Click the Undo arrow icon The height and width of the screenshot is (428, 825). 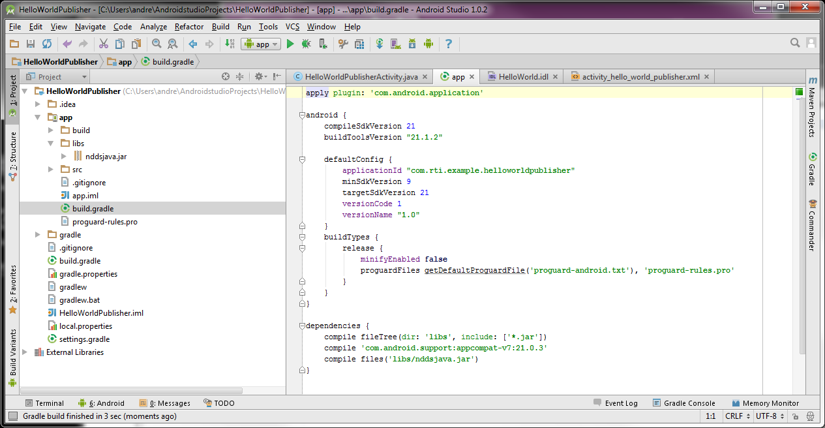pos(67,44)
